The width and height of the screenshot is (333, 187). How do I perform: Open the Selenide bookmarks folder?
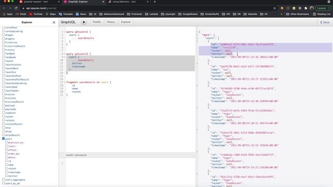250,14
